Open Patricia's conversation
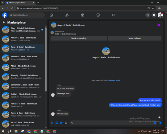 [x=23, y=105]
